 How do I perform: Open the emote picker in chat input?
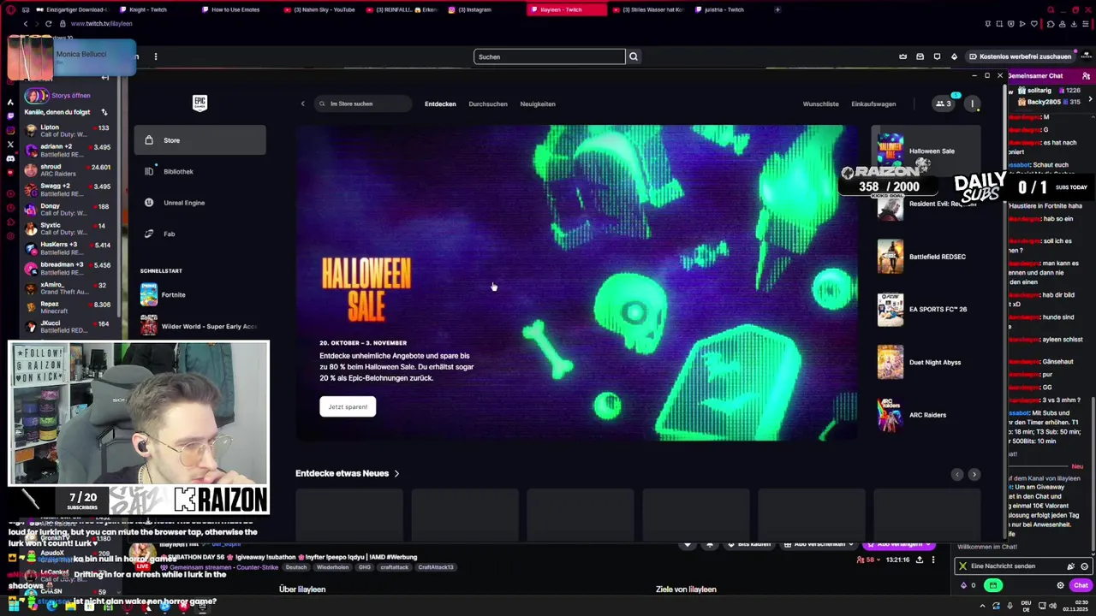click(x=1084, y=566)
